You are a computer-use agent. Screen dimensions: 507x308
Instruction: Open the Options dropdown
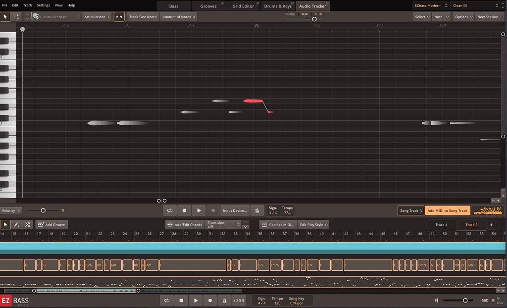(x=463, y=17)
